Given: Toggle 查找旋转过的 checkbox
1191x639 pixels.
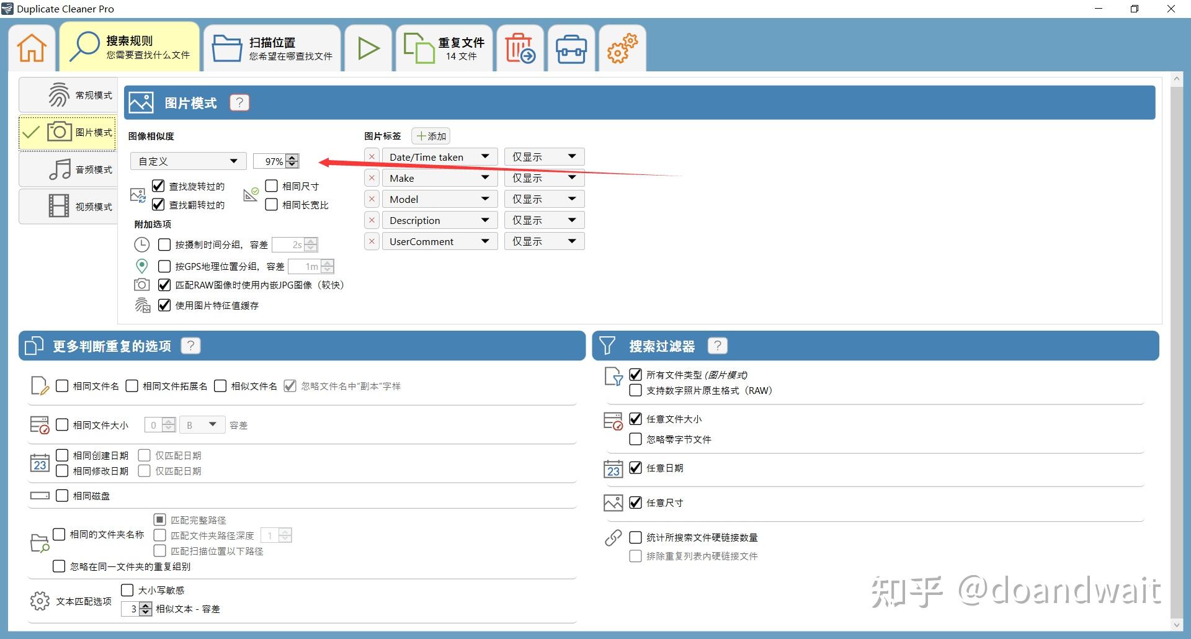Looking at the screenshot, I should click(x=158, y=186).
